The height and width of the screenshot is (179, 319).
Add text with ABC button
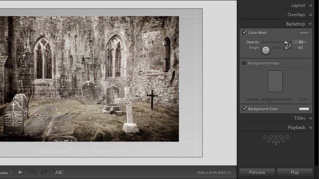pos(59,173)
